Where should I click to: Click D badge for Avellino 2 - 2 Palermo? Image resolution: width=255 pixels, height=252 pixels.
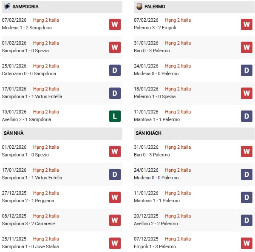tap(246, 220)
